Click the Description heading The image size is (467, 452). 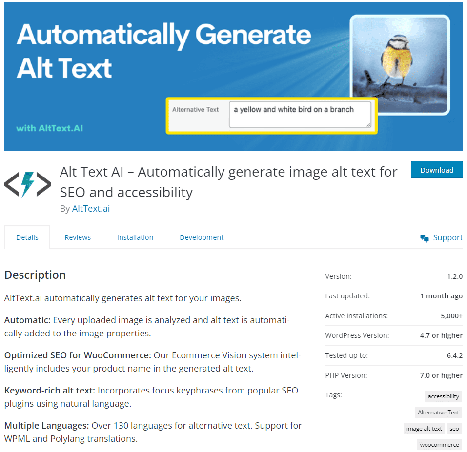point(35,275)
